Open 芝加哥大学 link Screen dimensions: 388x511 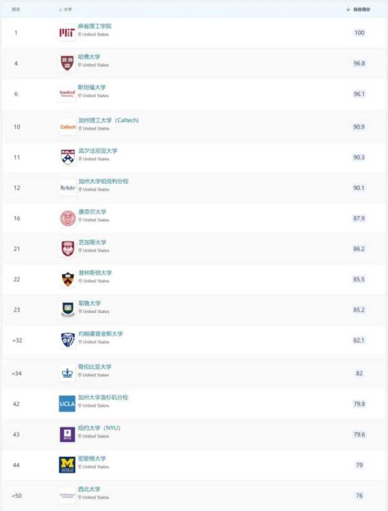pyautogui.click(x=92, y=242)
